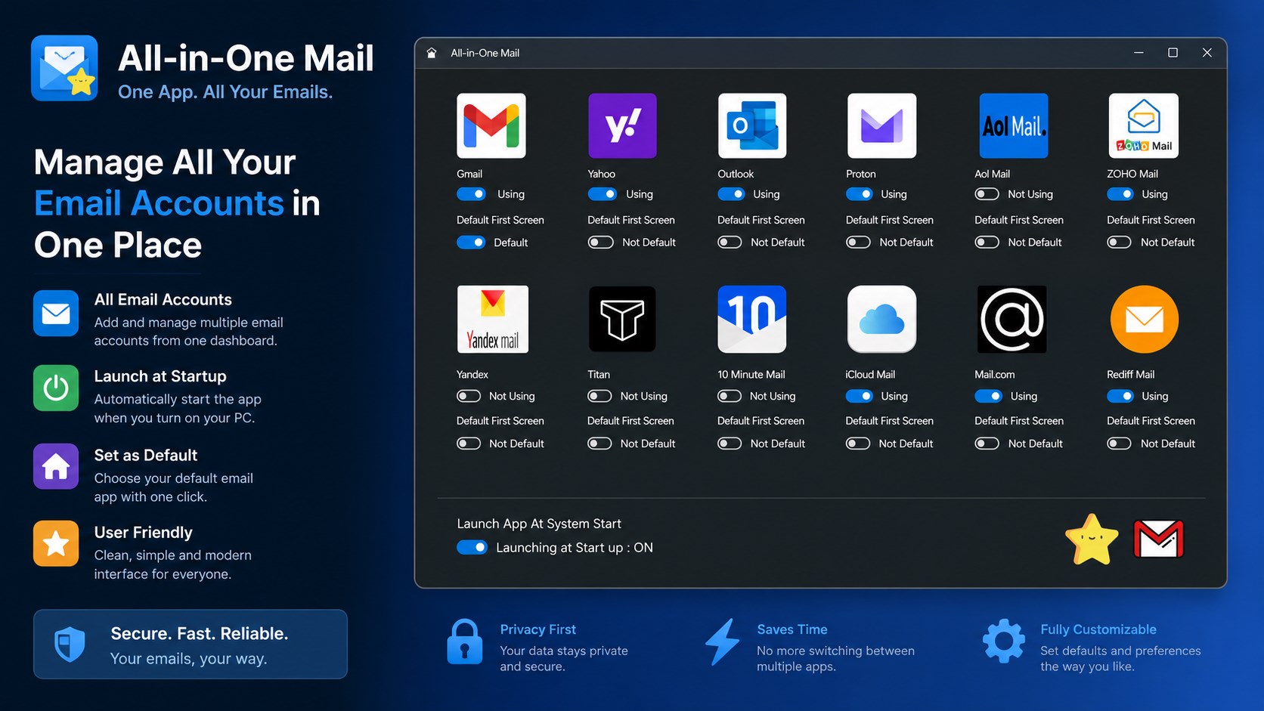Click the All-in-One Mail logo icon
Screen dimensions: 1264x711
pos(64,68)
